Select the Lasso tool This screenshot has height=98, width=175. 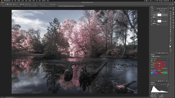point(171,12)
